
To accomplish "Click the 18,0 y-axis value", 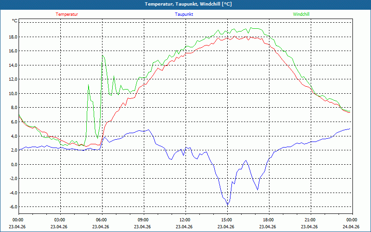I will (13, 37).
